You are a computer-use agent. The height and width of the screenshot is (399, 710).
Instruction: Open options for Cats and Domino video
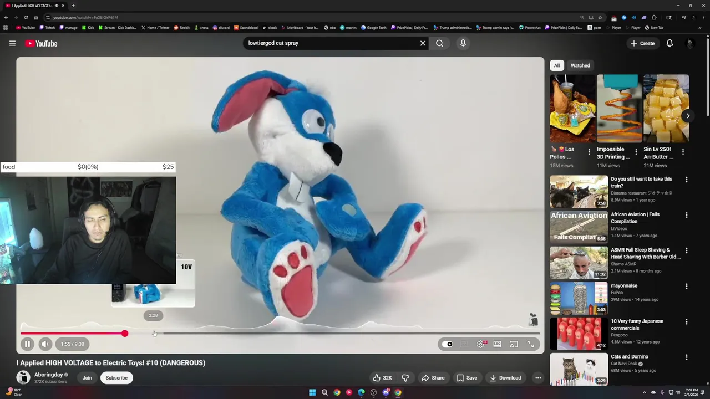pyautogui.click(x=687, y=357)
